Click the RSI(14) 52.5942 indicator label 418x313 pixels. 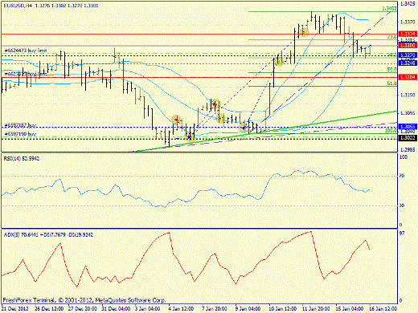(x=22, y=158)
